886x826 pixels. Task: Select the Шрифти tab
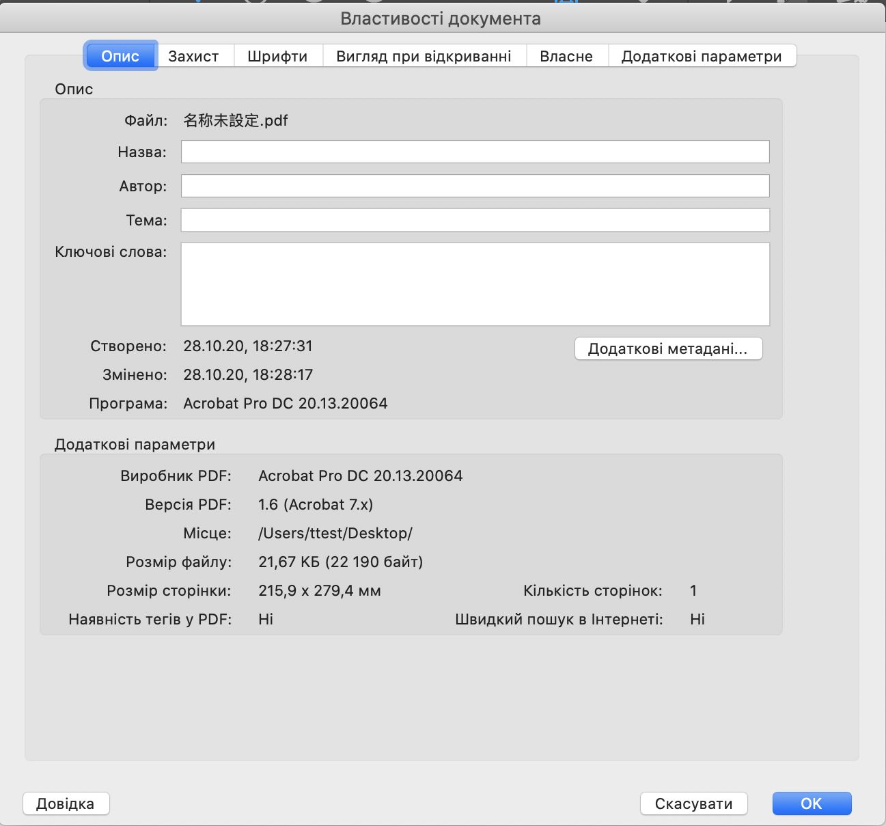277,56
